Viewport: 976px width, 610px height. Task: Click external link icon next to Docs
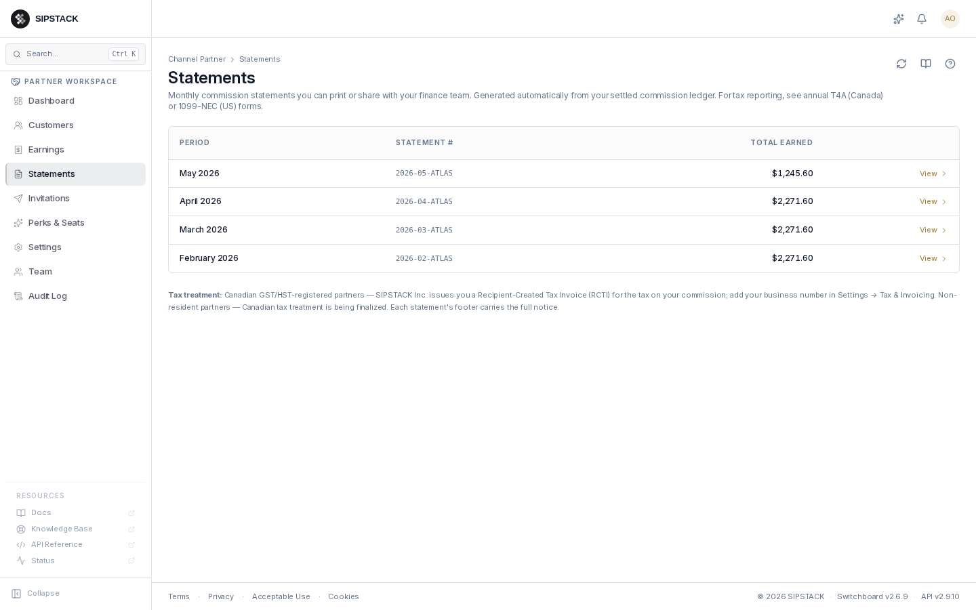click(x=131, y=513)
